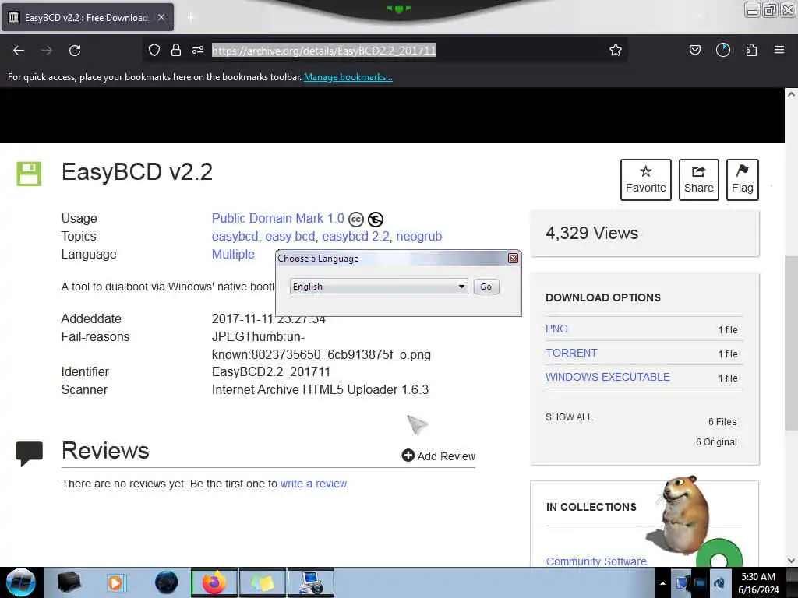Click the clock showing 5:30 AM
Screen dimensions: 798x598
coord(757,577)
